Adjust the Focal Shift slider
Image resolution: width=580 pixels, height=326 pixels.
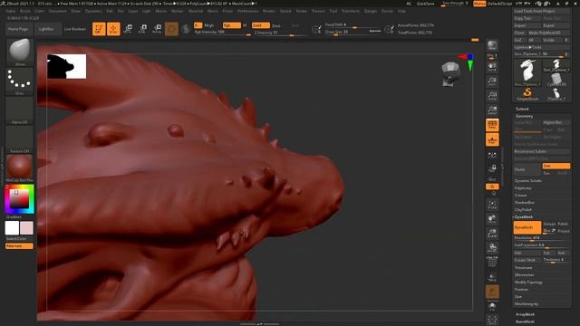[353, 24]
